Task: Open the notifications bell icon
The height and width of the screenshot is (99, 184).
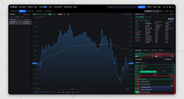Action: (x=163, y=11)
